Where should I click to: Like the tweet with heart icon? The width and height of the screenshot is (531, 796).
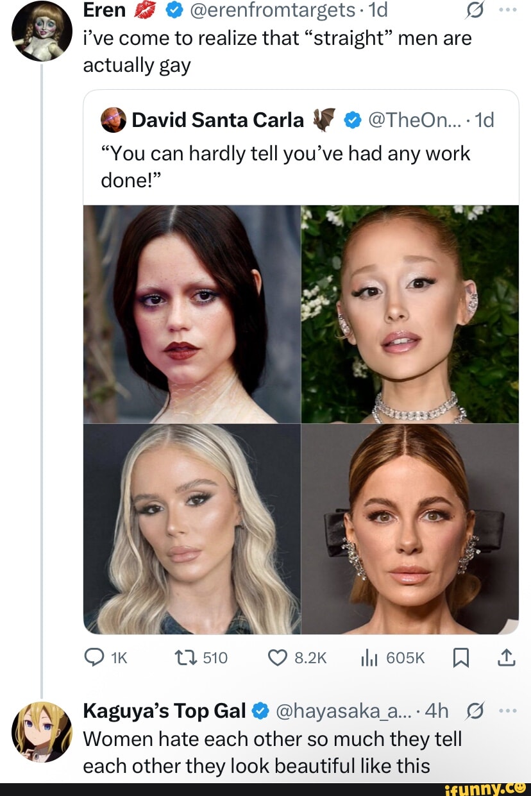[x=278, y=657]
